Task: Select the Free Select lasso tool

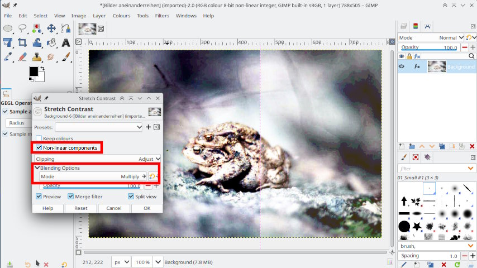Action: [x=22, y=28]
